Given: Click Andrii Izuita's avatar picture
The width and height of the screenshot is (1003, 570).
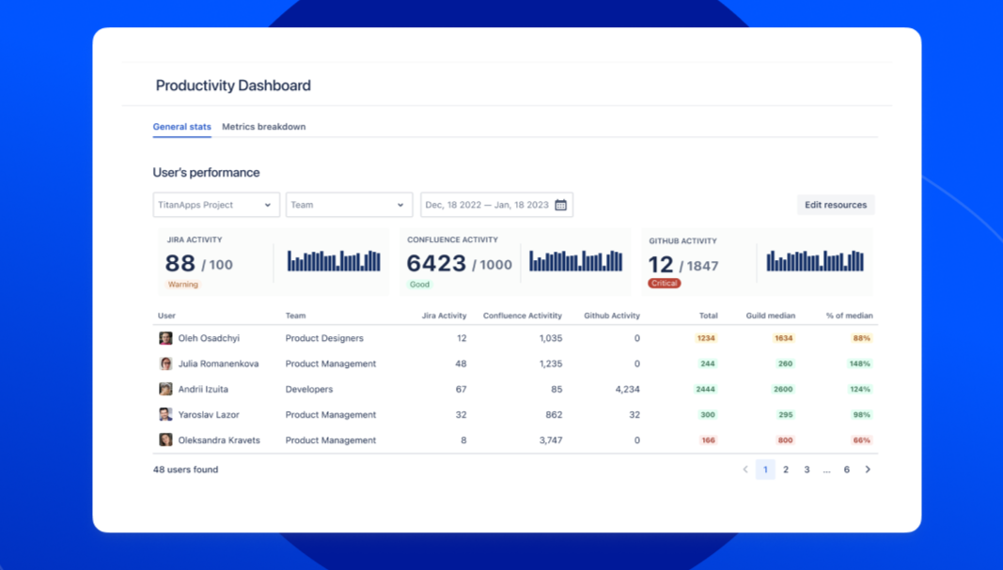Looking at the screenshot, I should (165, 389).
